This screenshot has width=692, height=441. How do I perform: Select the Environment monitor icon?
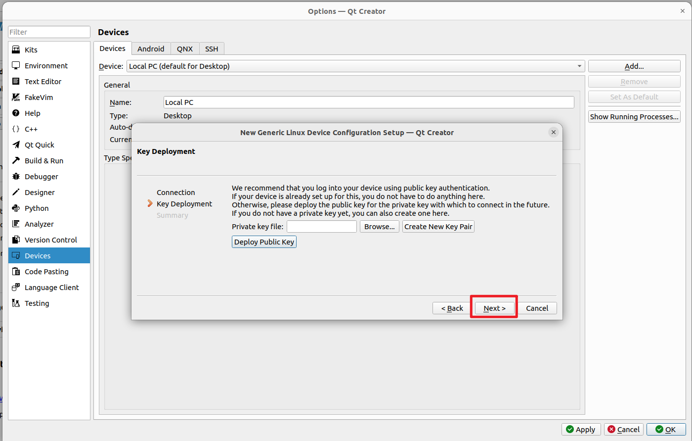pos(16,65)
